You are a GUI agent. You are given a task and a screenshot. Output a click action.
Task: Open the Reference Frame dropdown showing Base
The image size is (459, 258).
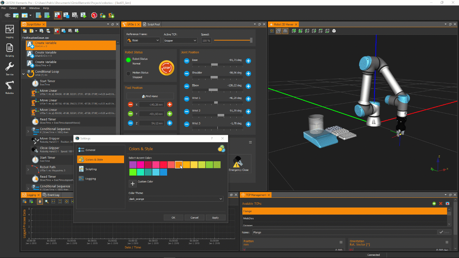[143, 40]
